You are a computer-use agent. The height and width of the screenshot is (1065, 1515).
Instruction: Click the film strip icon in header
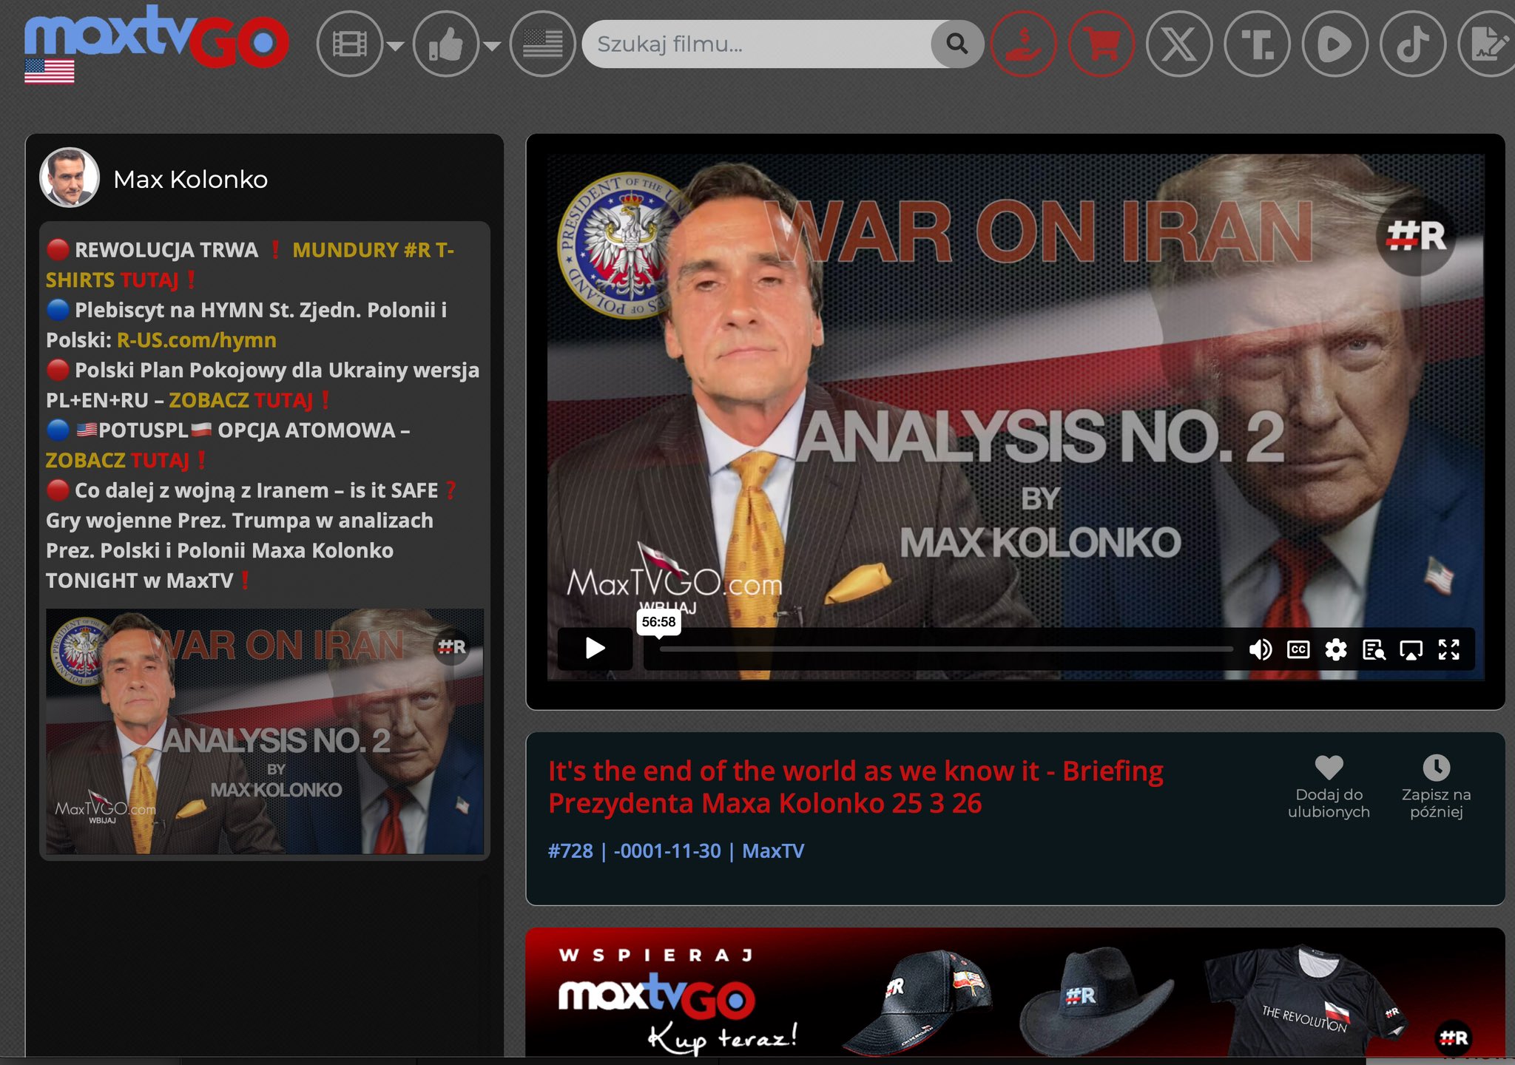coord(349,45)
